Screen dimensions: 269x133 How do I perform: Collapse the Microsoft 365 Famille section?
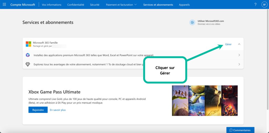pyautogui.click(x=239, y=44)
